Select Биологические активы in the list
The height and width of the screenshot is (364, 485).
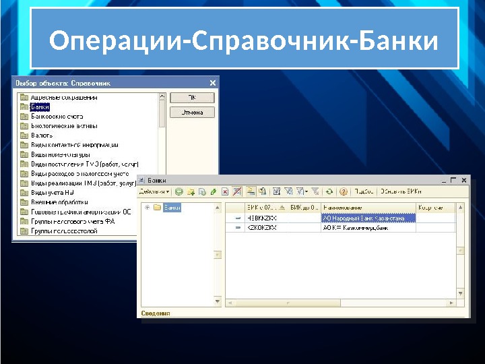pyautogui.click(x=65, y=126)
